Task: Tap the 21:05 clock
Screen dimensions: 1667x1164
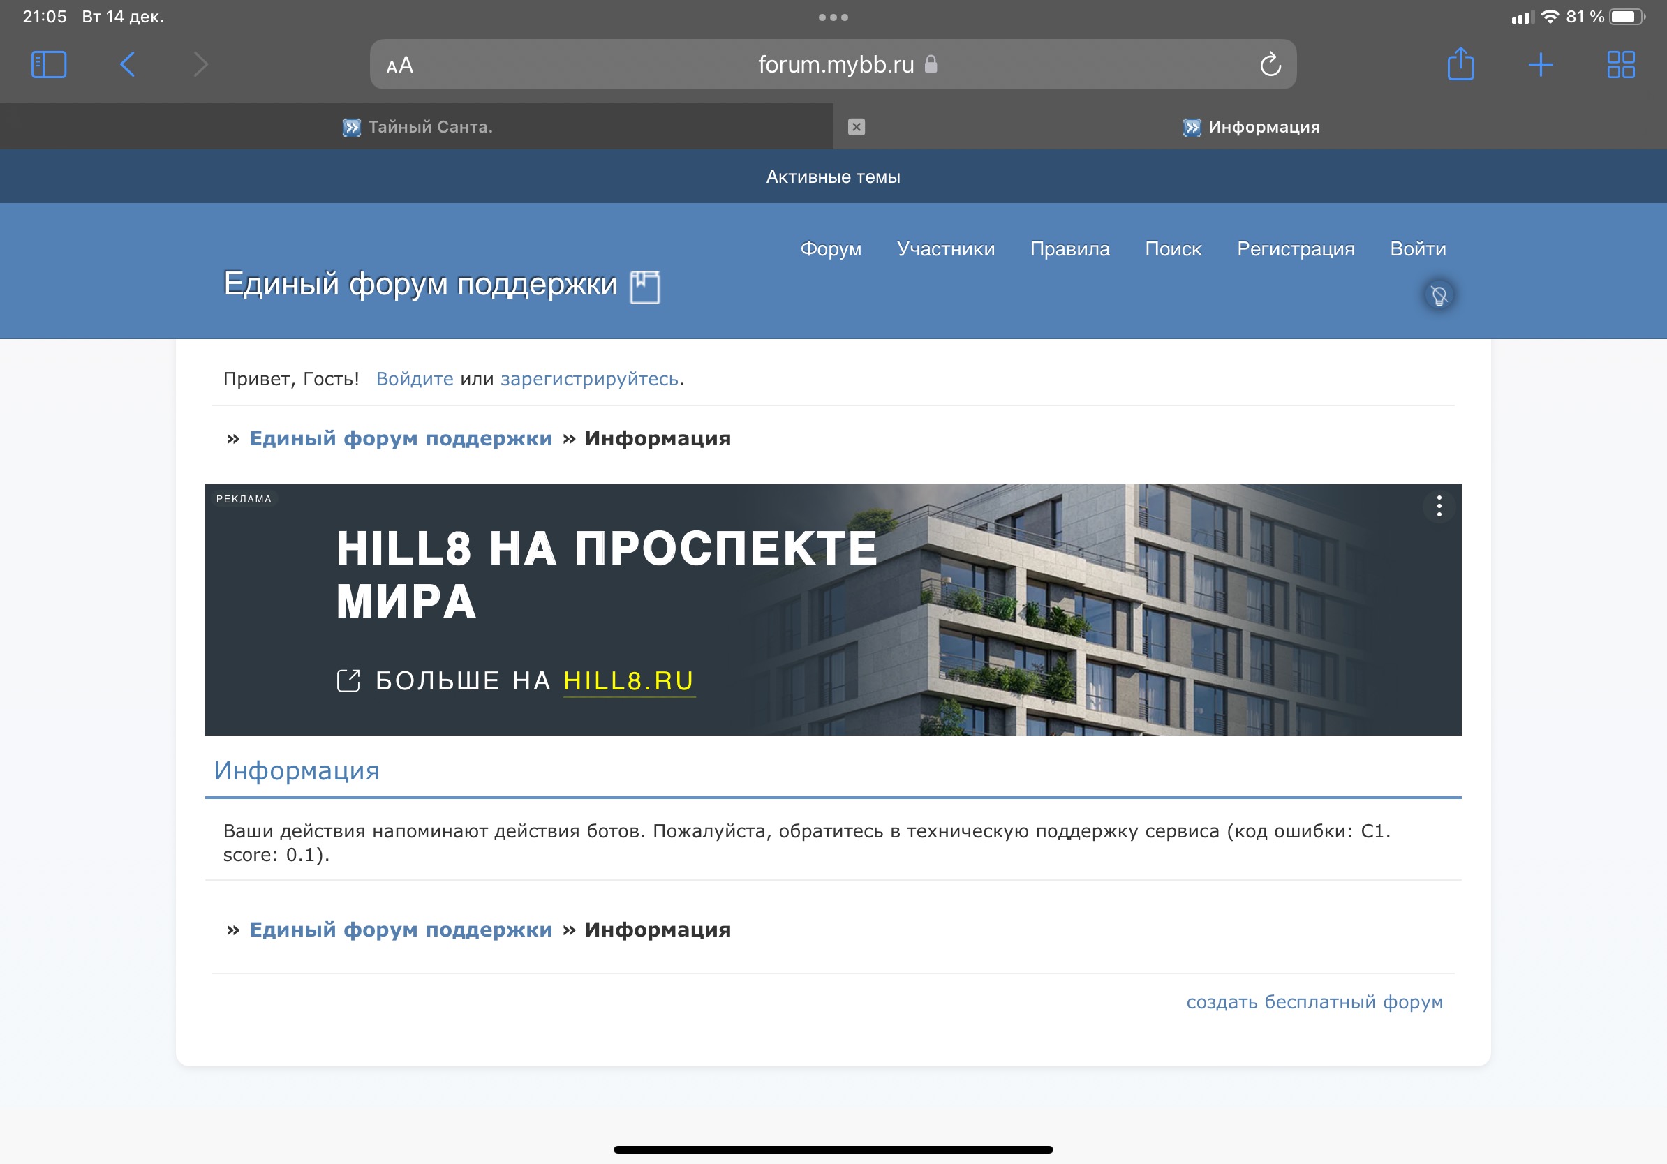Action: click(x=44, y=17)
